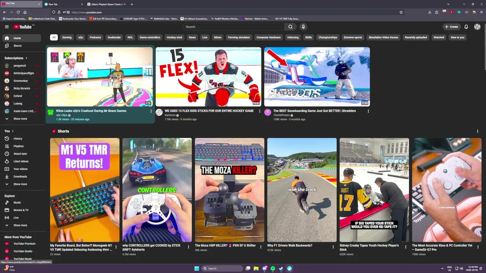Image resolution: width=486 pixels, height=273 pixels.
Task: Select the xQc filter chip
Action: 80,37
